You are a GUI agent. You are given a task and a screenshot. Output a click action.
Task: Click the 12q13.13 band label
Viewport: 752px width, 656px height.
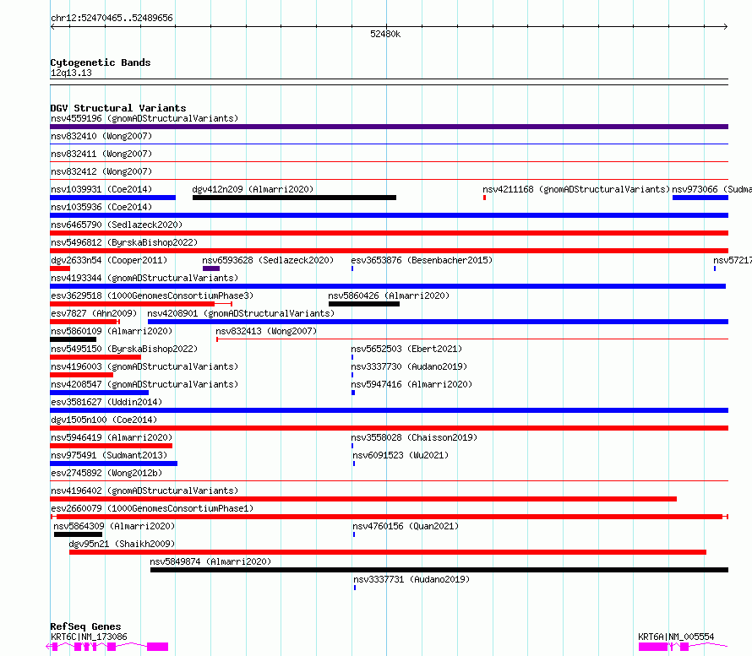[71, 73]
